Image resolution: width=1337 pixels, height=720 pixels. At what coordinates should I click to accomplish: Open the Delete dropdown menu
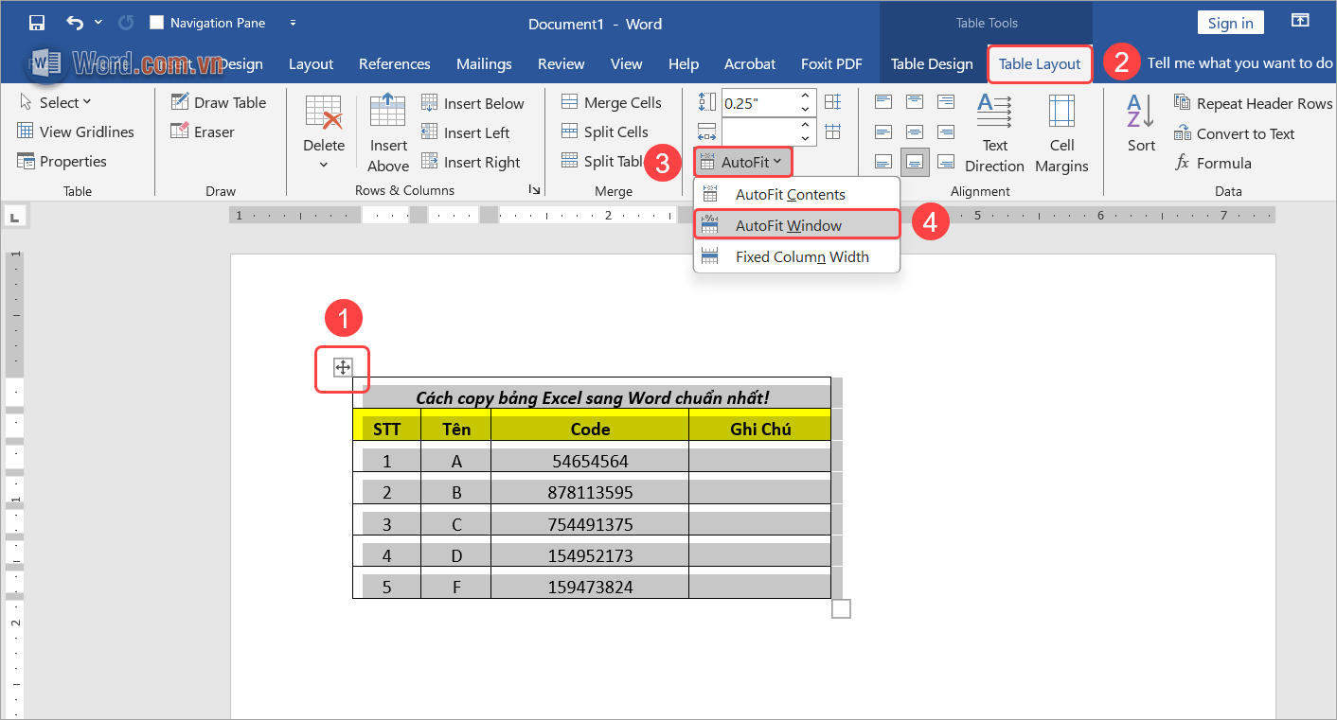tap(324, 133)
